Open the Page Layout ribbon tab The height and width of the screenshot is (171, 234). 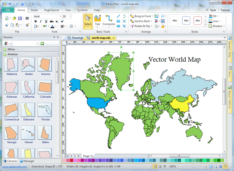52,9
